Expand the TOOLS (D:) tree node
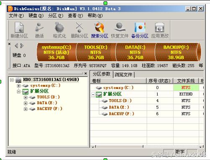This screenshot has height=160, width=210. 26,97
